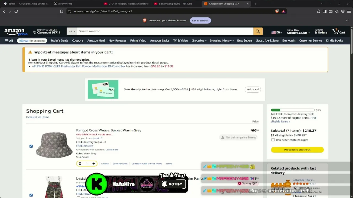
Task: Switch to UFOs in Religion YouTube tab
Action: 126,4
